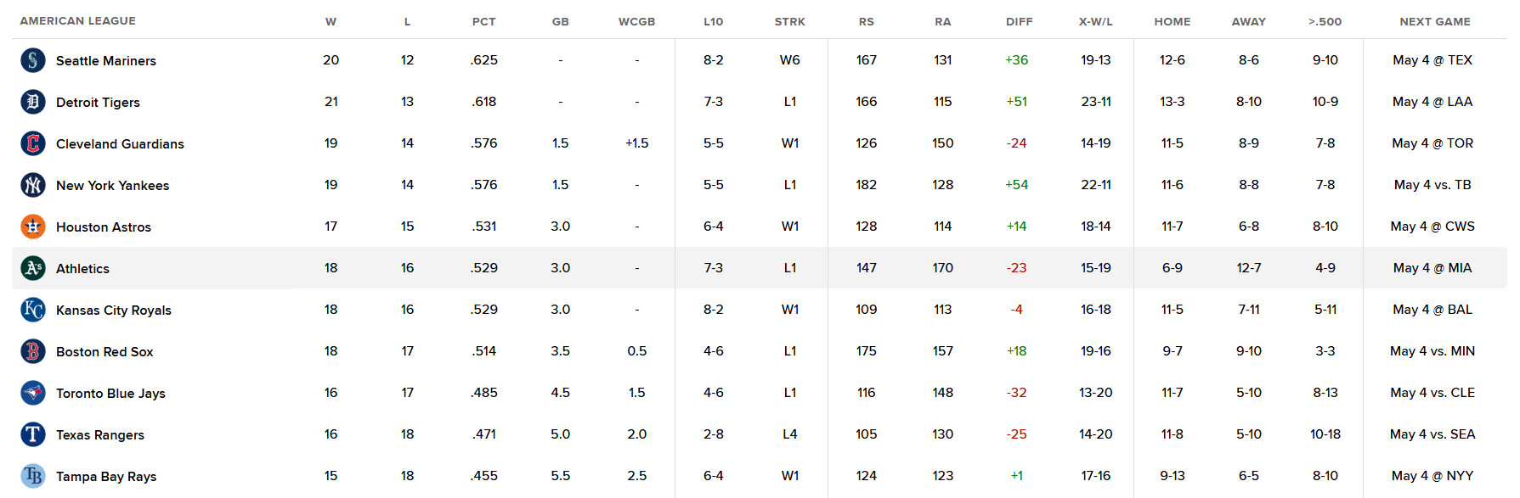Viewport: 1520px width, 498px height.
Task: Click the Detroit Tigers team logo
Action: coord(33,102)
